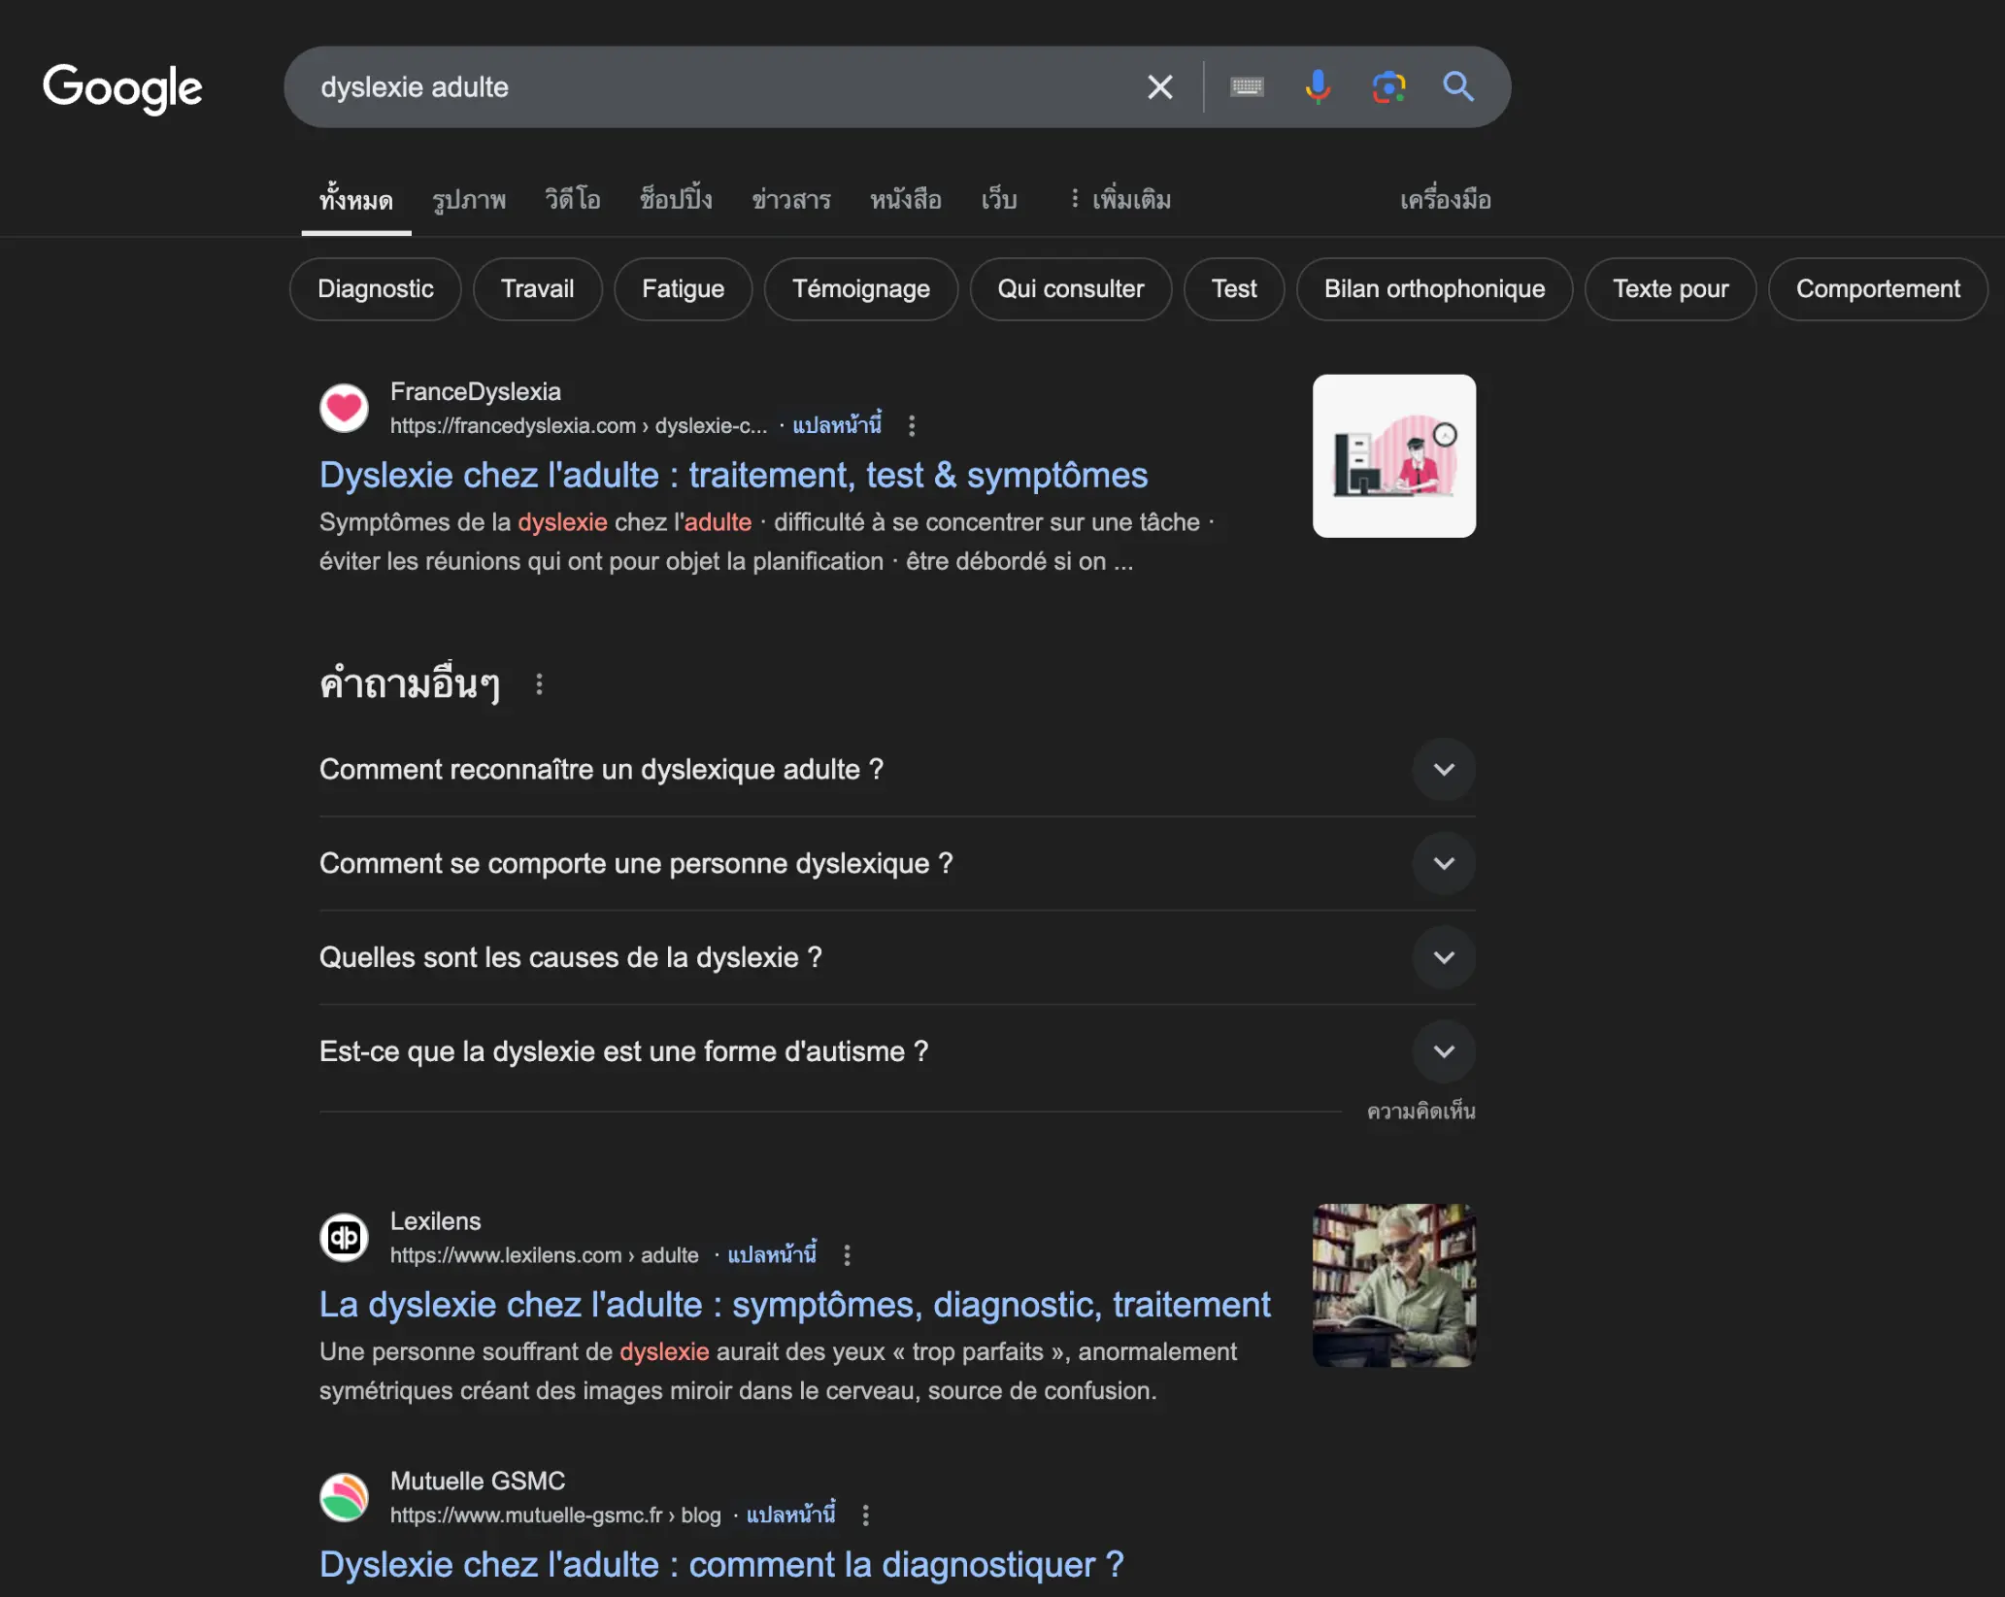The height and width of the screenshot is (1597, 2005).
Task: Click the magnifying glass search button
Action: (1457, 87)
